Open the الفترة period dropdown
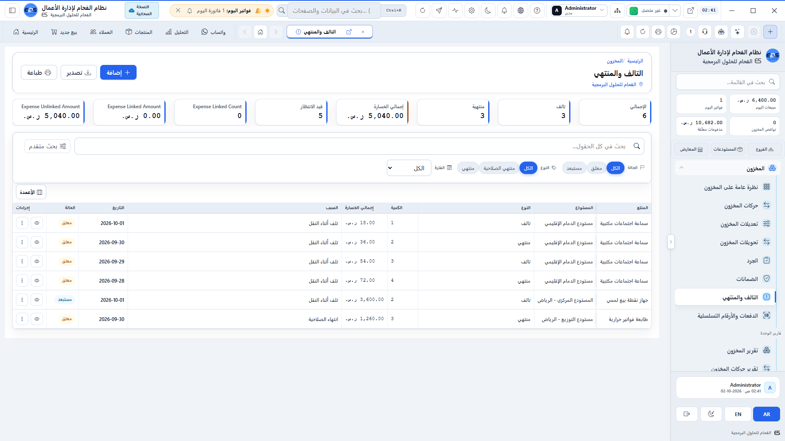 point(409,168)
